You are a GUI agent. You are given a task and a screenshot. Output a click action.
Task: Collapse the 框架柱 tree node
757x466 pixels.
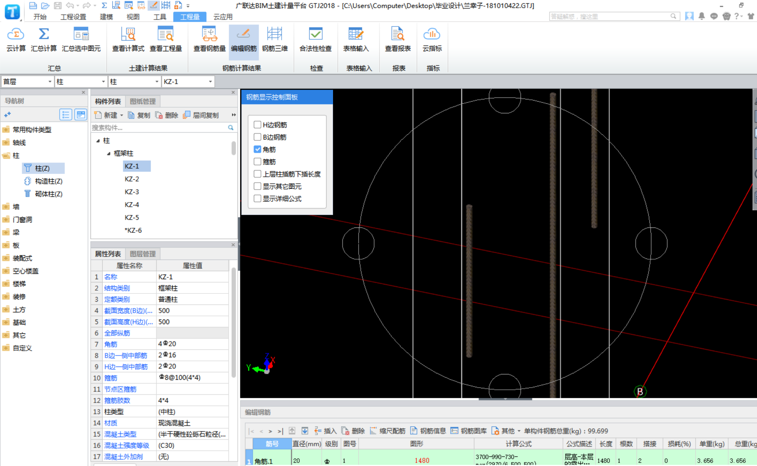pos(109,154)
